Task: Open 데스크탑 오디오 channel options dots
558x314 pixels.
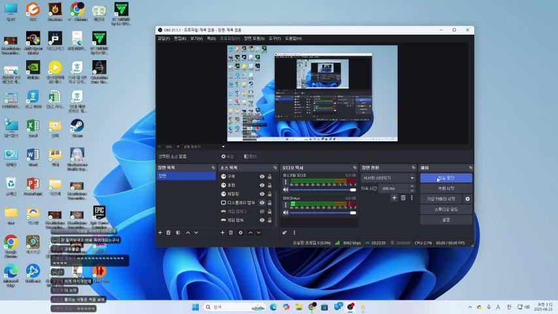Action: (285, 183)
